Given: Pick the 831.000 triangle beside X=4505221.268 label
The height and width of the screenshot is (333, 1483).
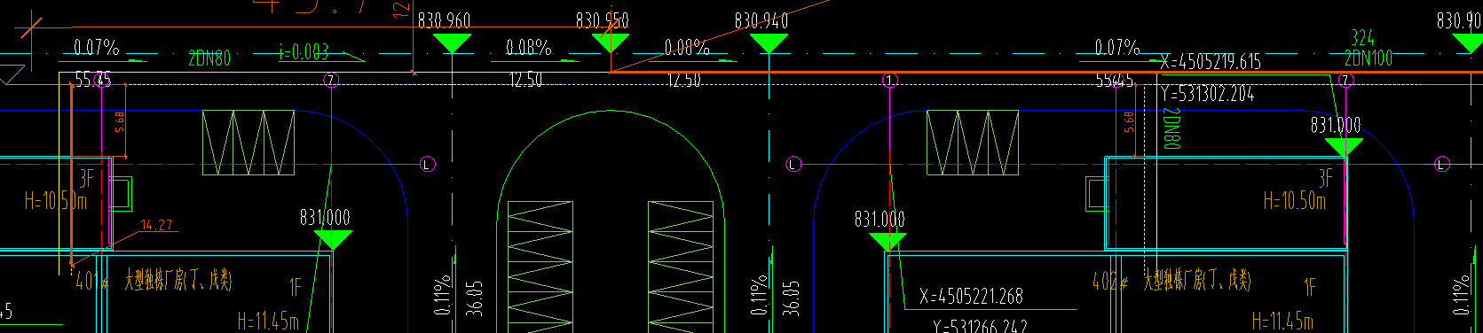Looking at the screenshot, I should [x=887, y=242].
